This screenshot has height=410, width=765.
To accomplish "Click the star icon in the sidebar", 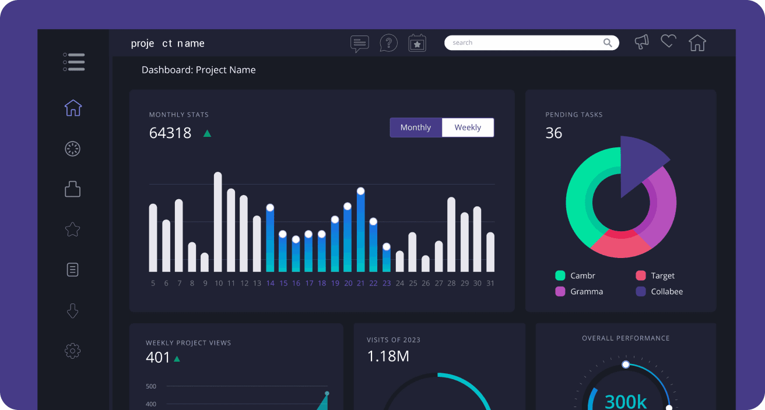I will [72, 229].
